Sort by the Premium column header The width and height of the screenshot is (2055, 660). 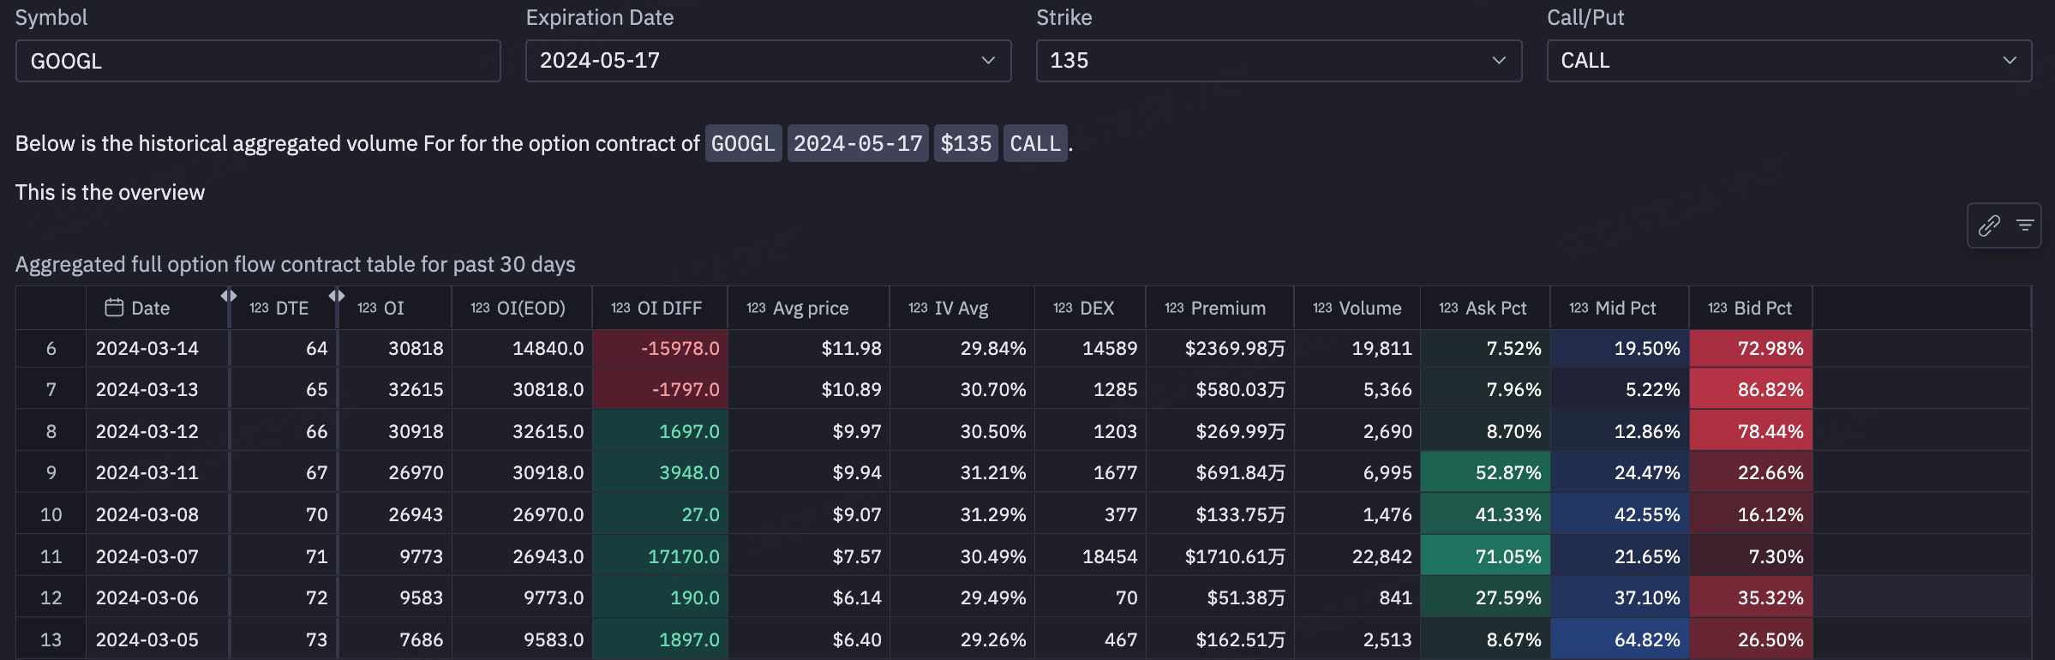click(x=1220, y=308)
